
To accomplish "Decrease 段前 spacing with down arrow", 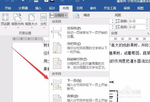I will tap(147, 22).
